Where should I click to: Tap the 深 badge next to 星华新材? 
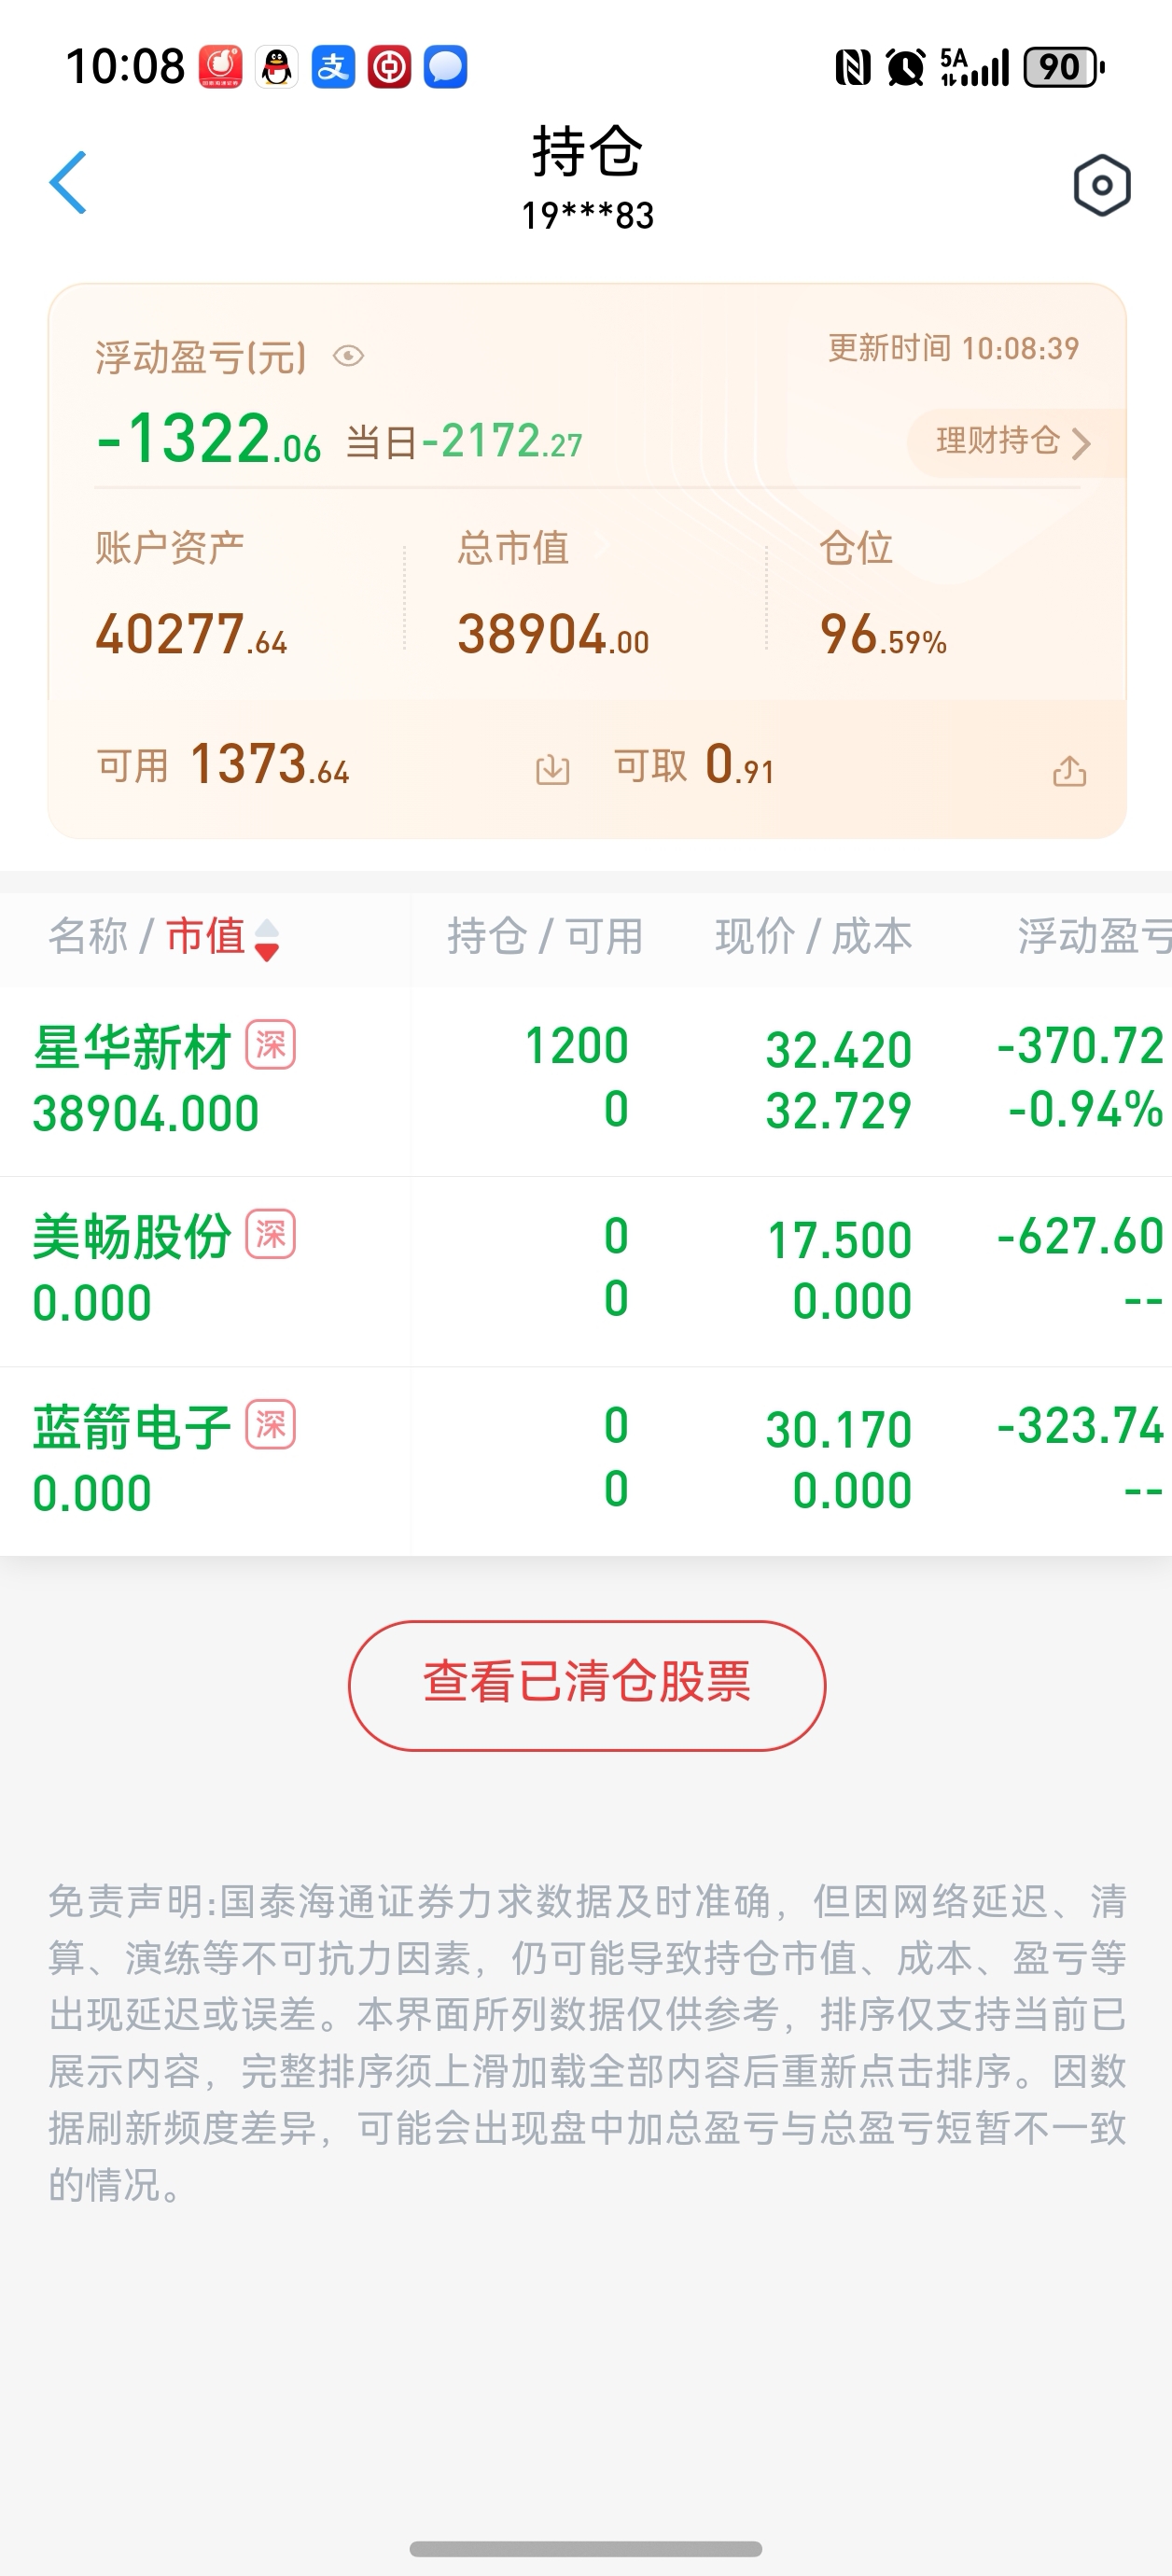pyautogui.click(x=271, y=1045)
